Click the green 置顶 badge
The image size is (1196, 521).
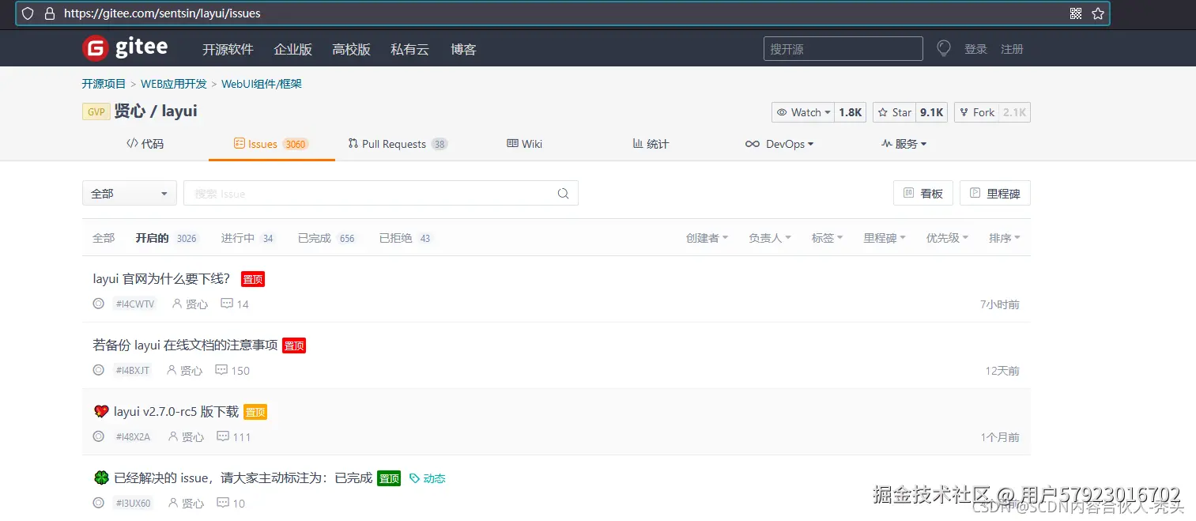[389, 478]
